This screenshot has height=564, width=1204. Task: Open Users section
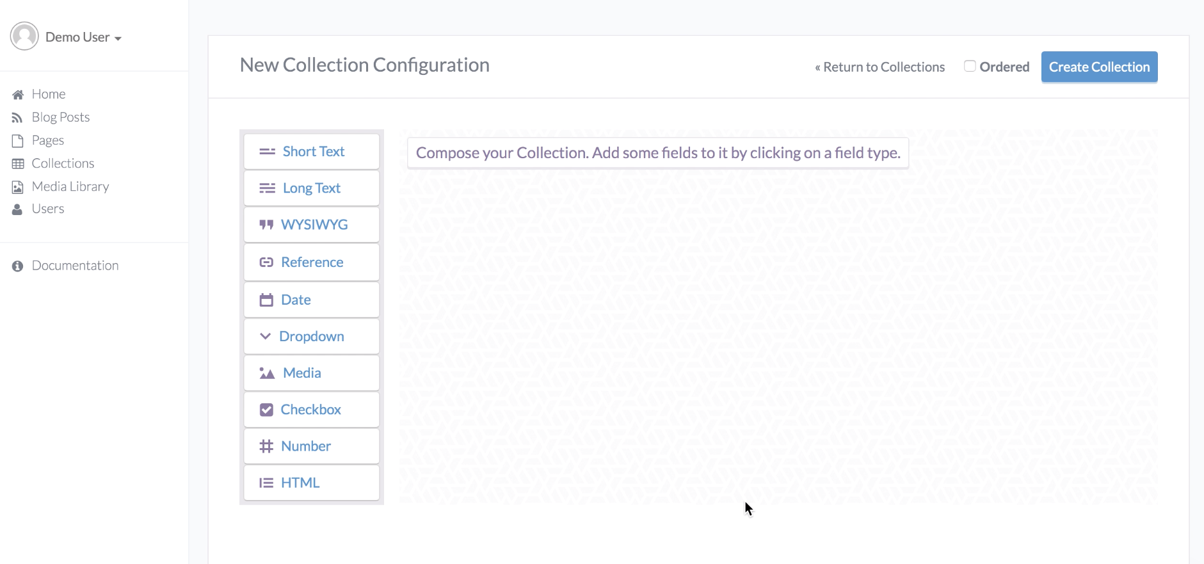click(x=48, y=209)
